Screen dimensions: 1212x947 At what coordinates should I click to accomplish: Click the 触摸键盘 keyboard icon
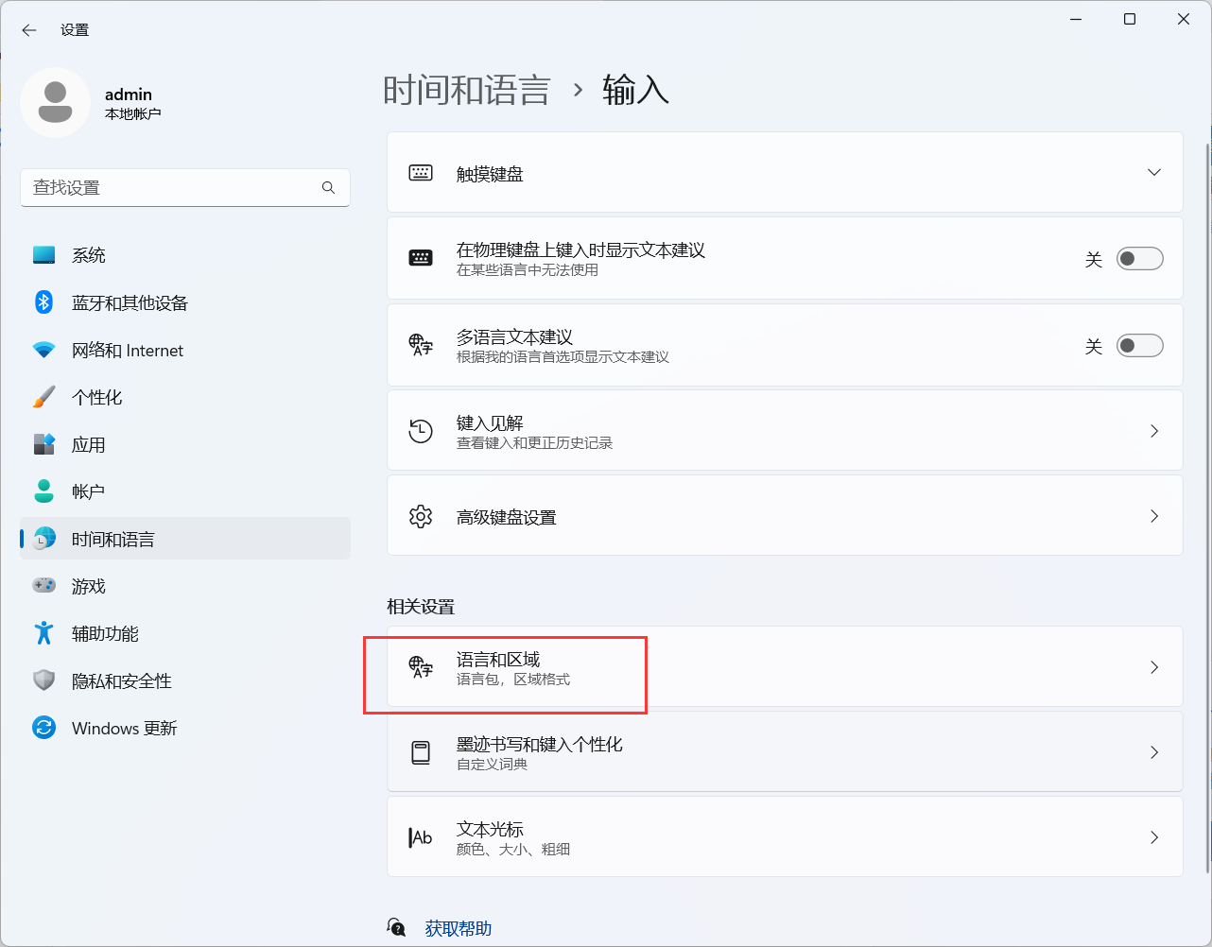(421, 173)
